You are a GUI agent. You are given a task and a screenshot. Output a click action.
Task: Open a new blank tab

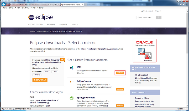click(x=86, y=5)
